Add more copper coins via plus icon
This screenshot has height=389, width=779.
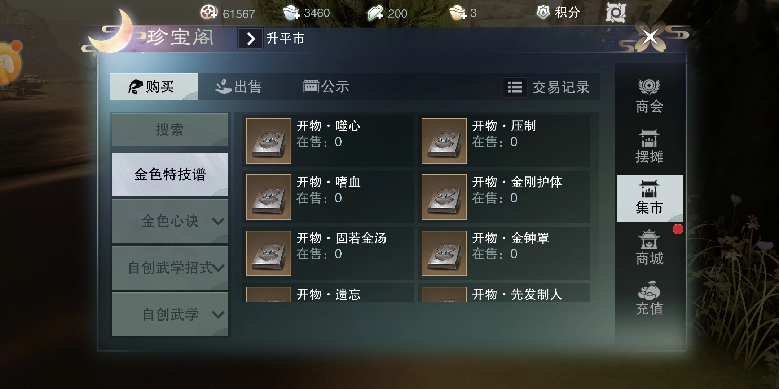coord(209,13)
